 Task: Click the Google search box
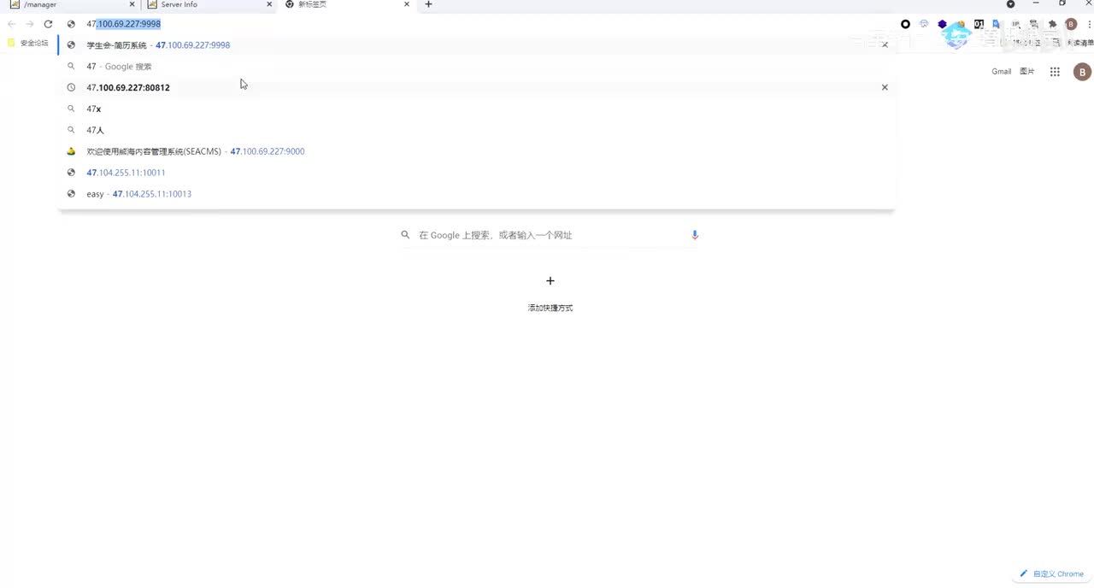[550, 235]
